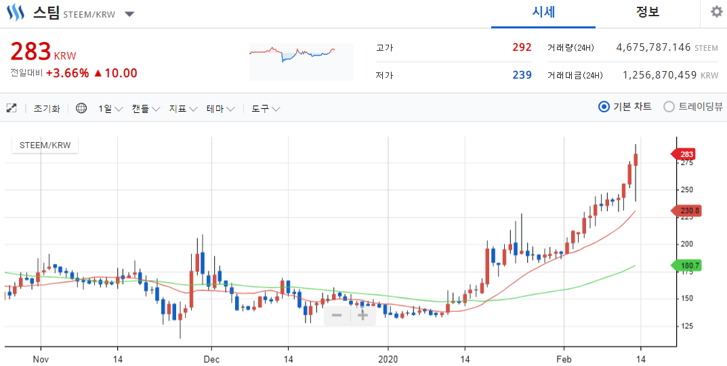Click the Steem coin logo icon
The height and width of the screenshot is (366, 727).
coord(15,13)
